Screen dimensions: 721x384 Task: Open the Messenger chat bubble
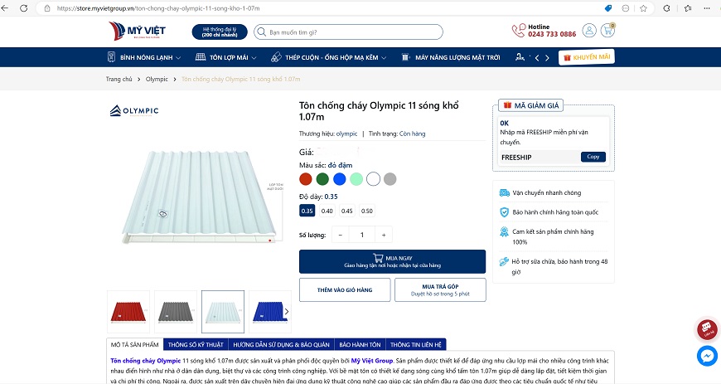707,356
